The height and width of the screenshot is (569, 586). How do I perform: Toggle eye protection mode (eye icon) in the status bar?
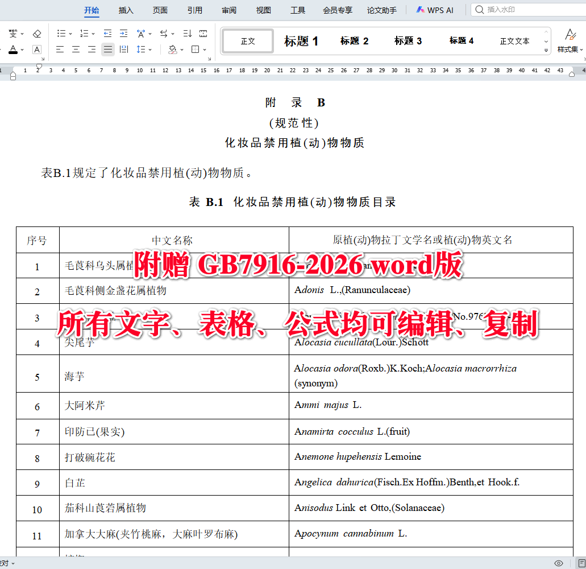559,563
